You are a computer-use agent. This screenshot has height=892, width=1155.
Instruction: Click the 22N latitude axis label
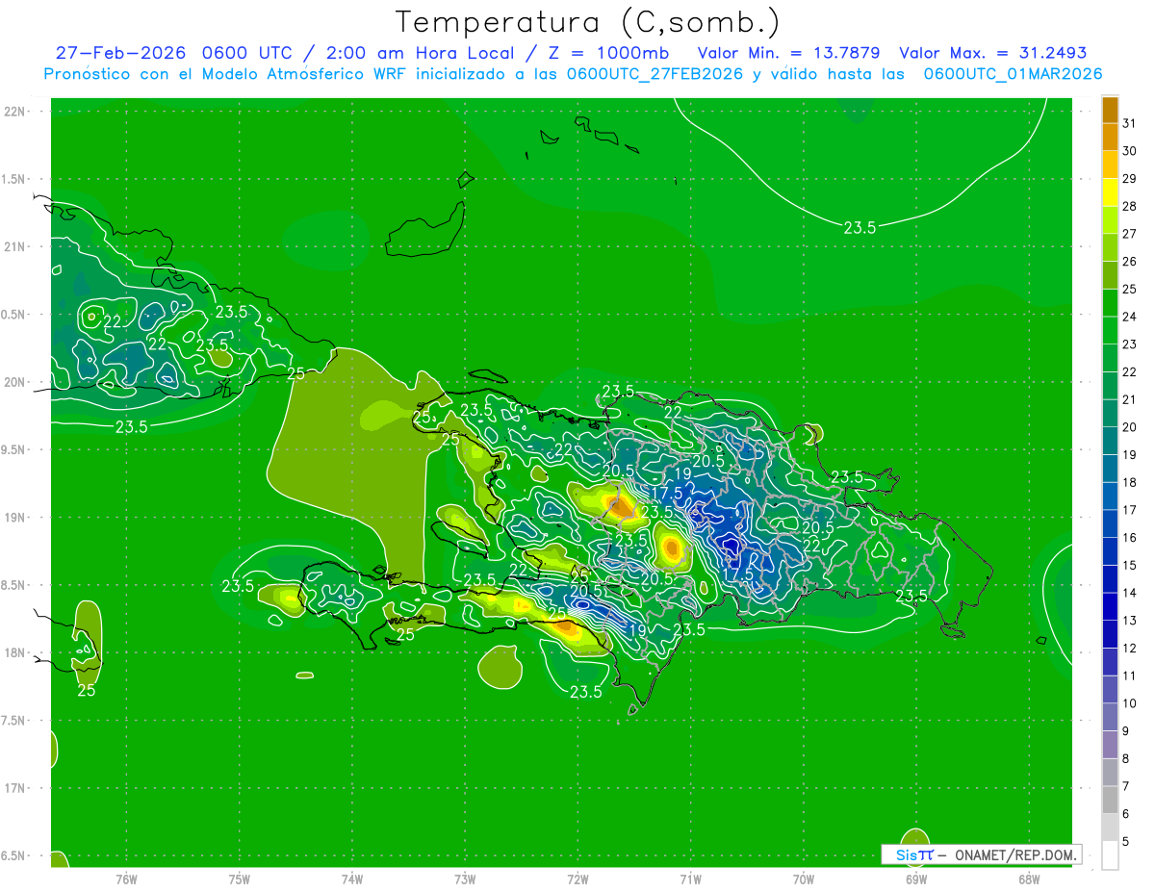(16, 112)
